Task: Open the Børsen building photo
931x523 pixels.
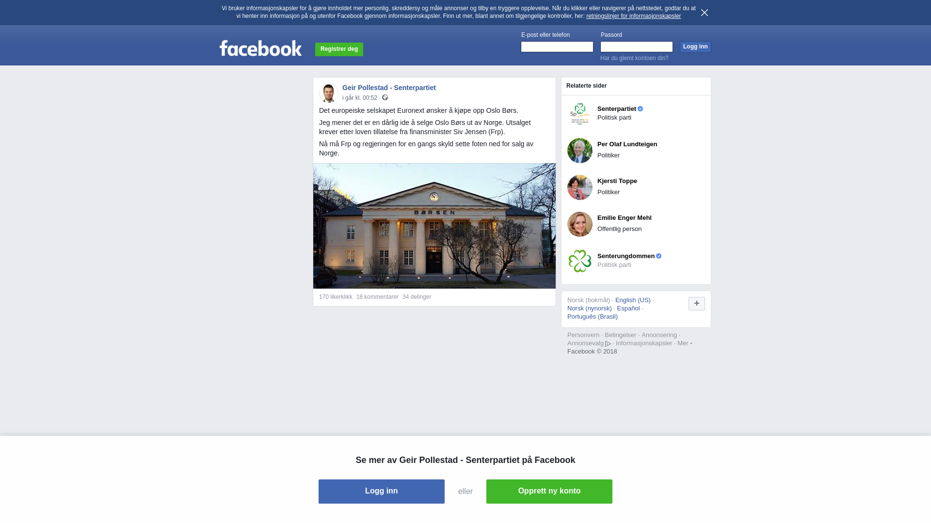Action: point(434,226)
